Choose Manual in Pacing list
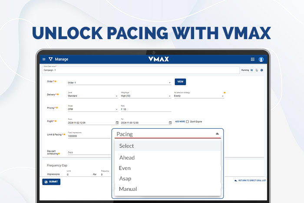Image resolution: width=304 pixels, height=203 pixels. tap(168, 189)
